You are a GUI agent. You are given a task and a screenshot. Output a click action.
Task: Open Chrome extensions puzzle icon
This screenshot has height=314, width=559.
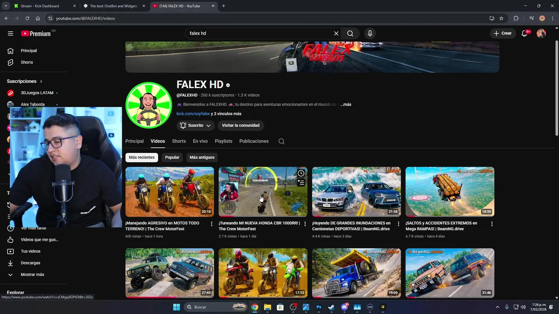pos(516,18)
